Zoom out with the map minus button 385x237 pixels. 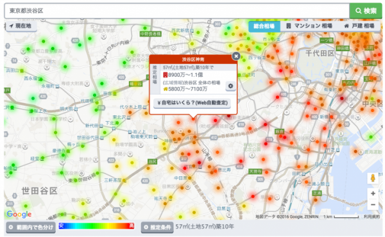pos(373,204)
